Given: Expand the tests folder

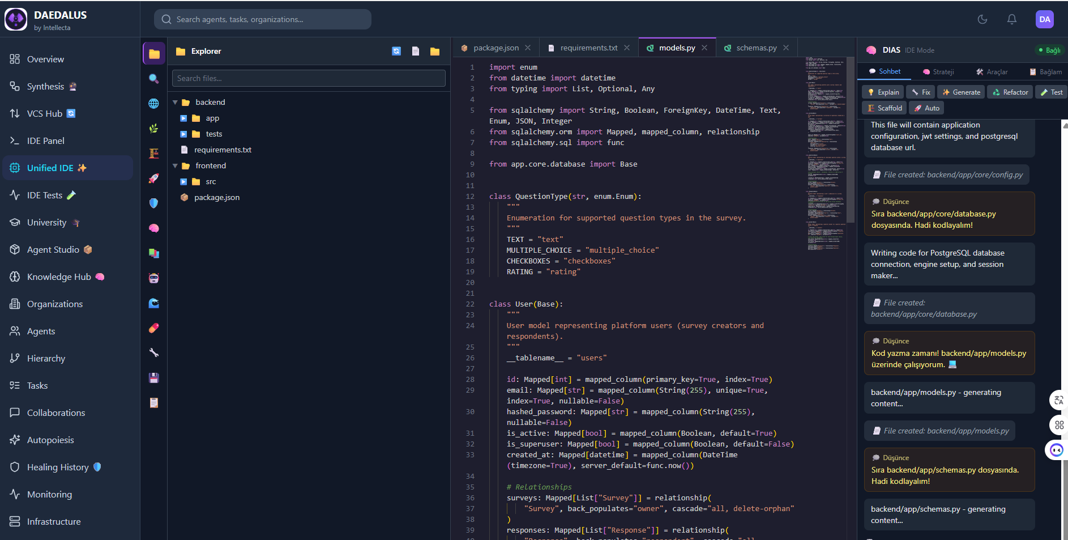Looking at the screenshot, I should click(x=183, y=134).
